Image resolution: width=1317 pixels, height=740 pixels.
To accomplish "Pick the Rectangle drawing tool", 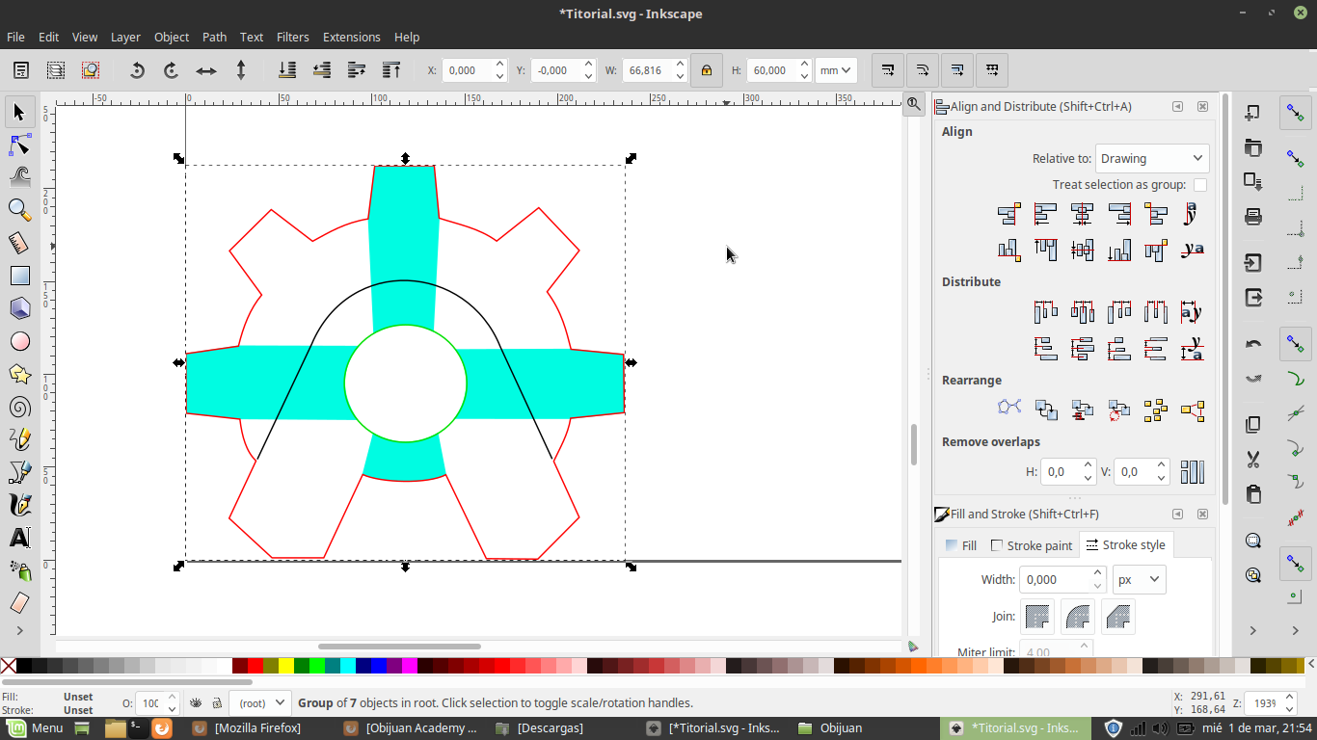I will tap(19, 277).
